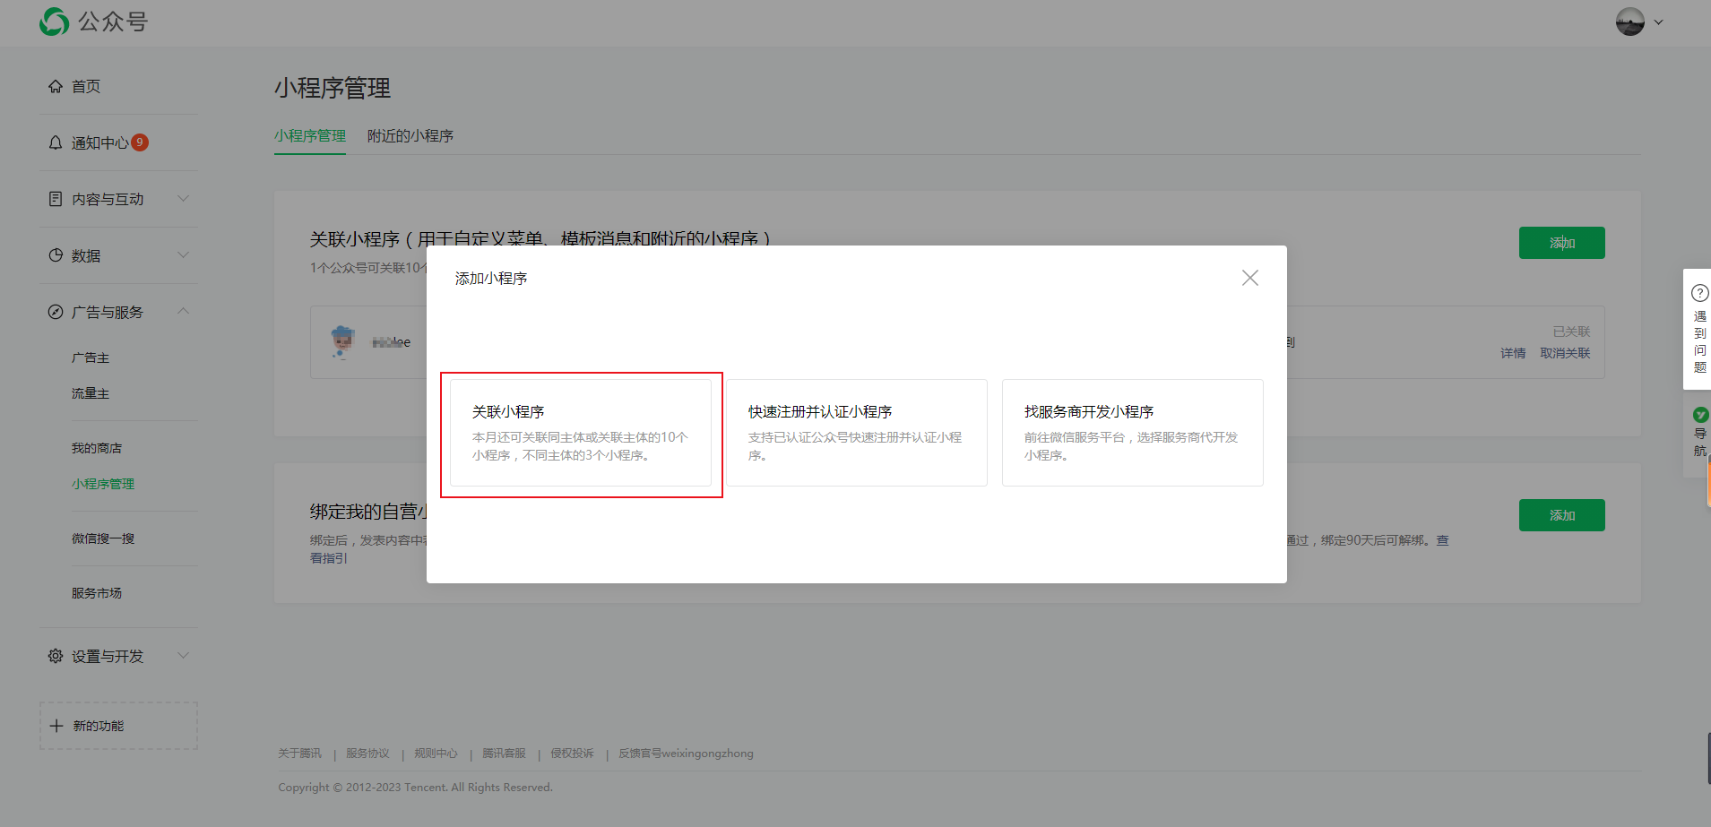
Task: Click the home icon beside 首页
Action: 56,87
